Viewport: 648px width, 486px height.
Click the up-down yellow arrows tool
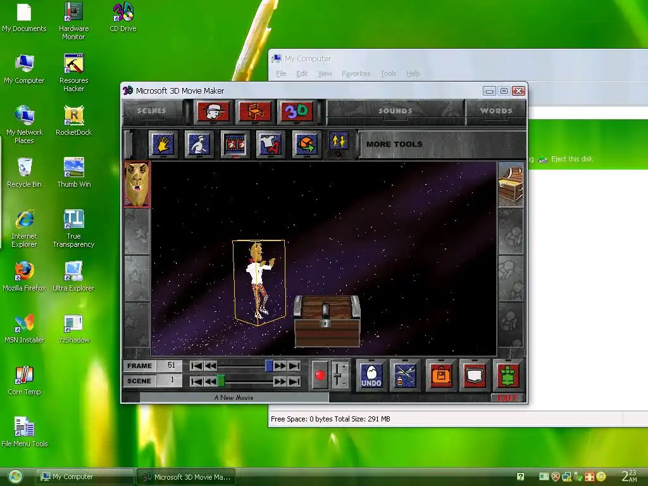tap(339, 141)
